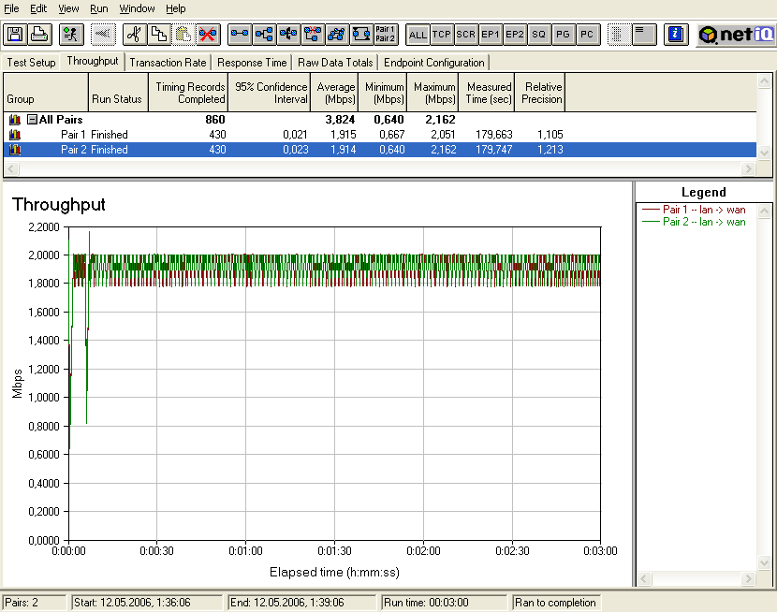Click the chart icon beside Pair 1
Screen dimensions: 777x612
(x=15, y=135)
